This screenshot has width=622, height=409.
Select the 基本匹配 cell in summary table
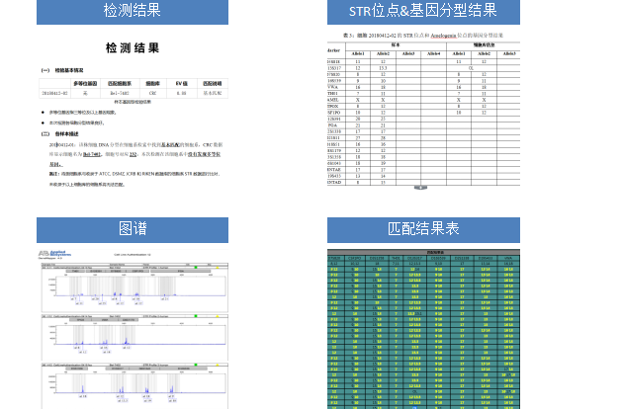tap(212, 93)
